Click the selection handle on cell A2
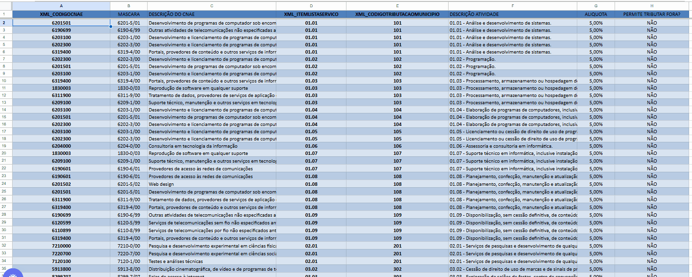Image resolution: width=692 pixels, height=277 pixels. (110, 26)
